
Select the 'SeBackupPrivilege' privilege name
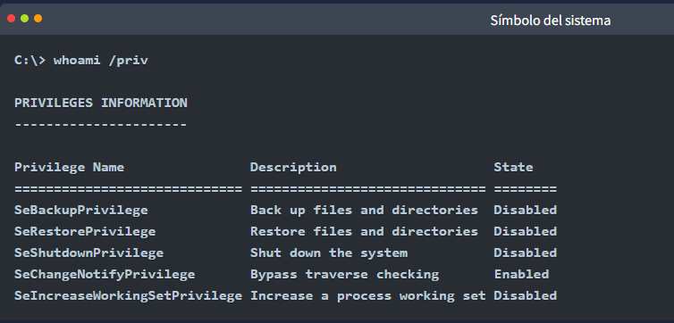tap(81, 211)
